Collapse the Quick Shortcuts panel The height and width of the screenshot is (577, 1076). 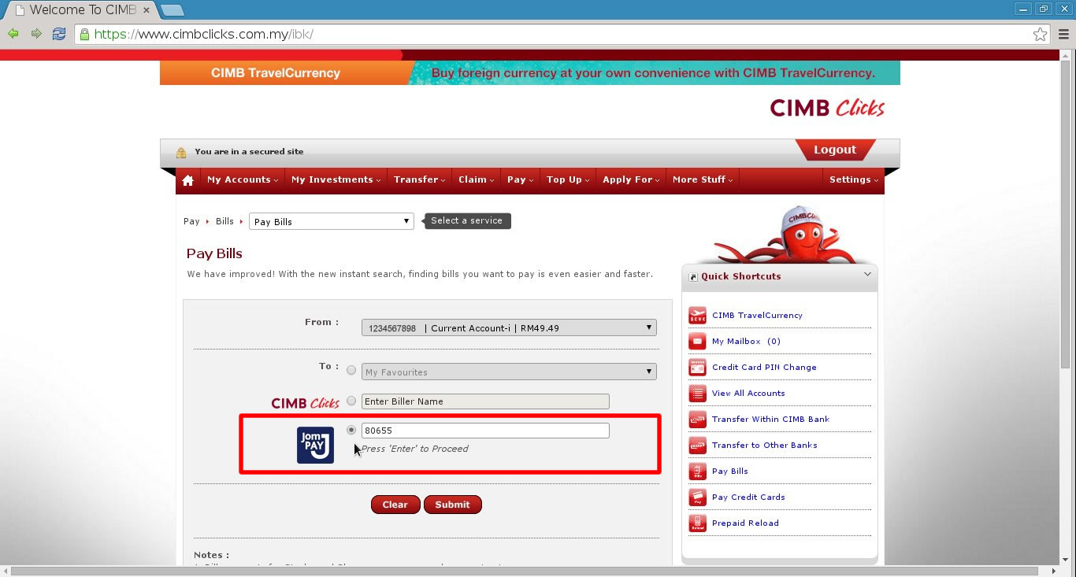click(x=867, y=275)
